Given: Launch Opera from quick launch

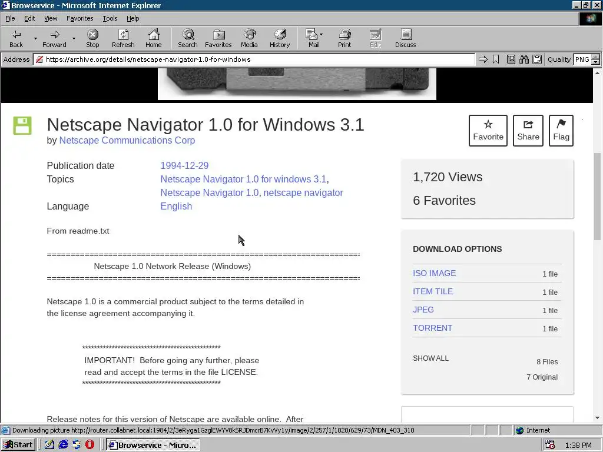Looking at the screenshot, I should pos(90,445).
